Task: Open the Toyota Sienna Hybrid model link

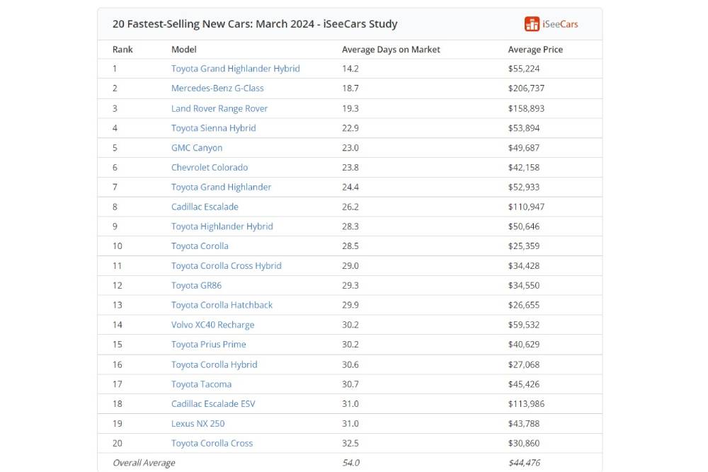Action: point(213,128)
